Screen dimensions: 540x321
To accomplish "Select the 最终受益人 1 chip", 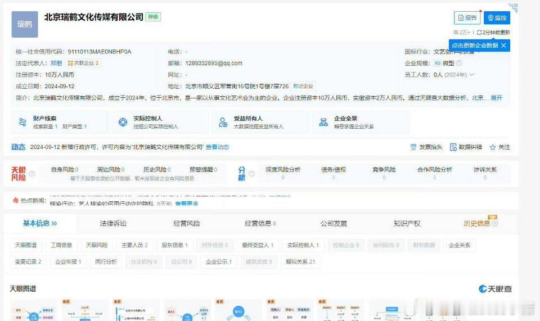I will tap(258, 245).
